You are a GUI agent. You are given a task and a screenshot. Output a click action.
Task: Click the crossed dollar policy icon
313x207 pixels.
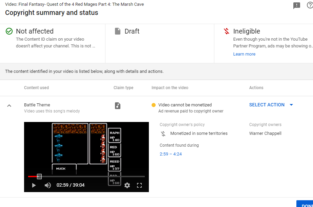click(x=163, y=133)
